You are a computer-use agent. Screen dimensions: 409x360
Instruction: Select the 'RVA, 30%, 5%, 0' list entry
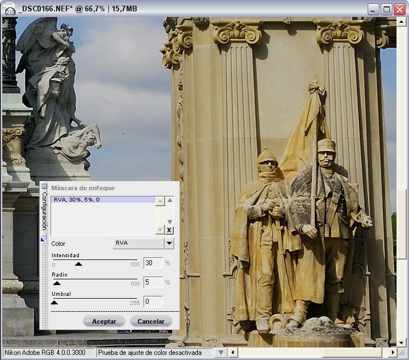click(x=103, y=200)
